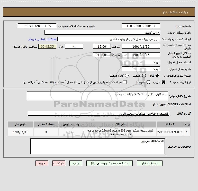Click the remaining time 00:42:35 field
Image resolution: width=198 pixels, height=191 pixels.
pyautogui.click(x=47, y=46)
